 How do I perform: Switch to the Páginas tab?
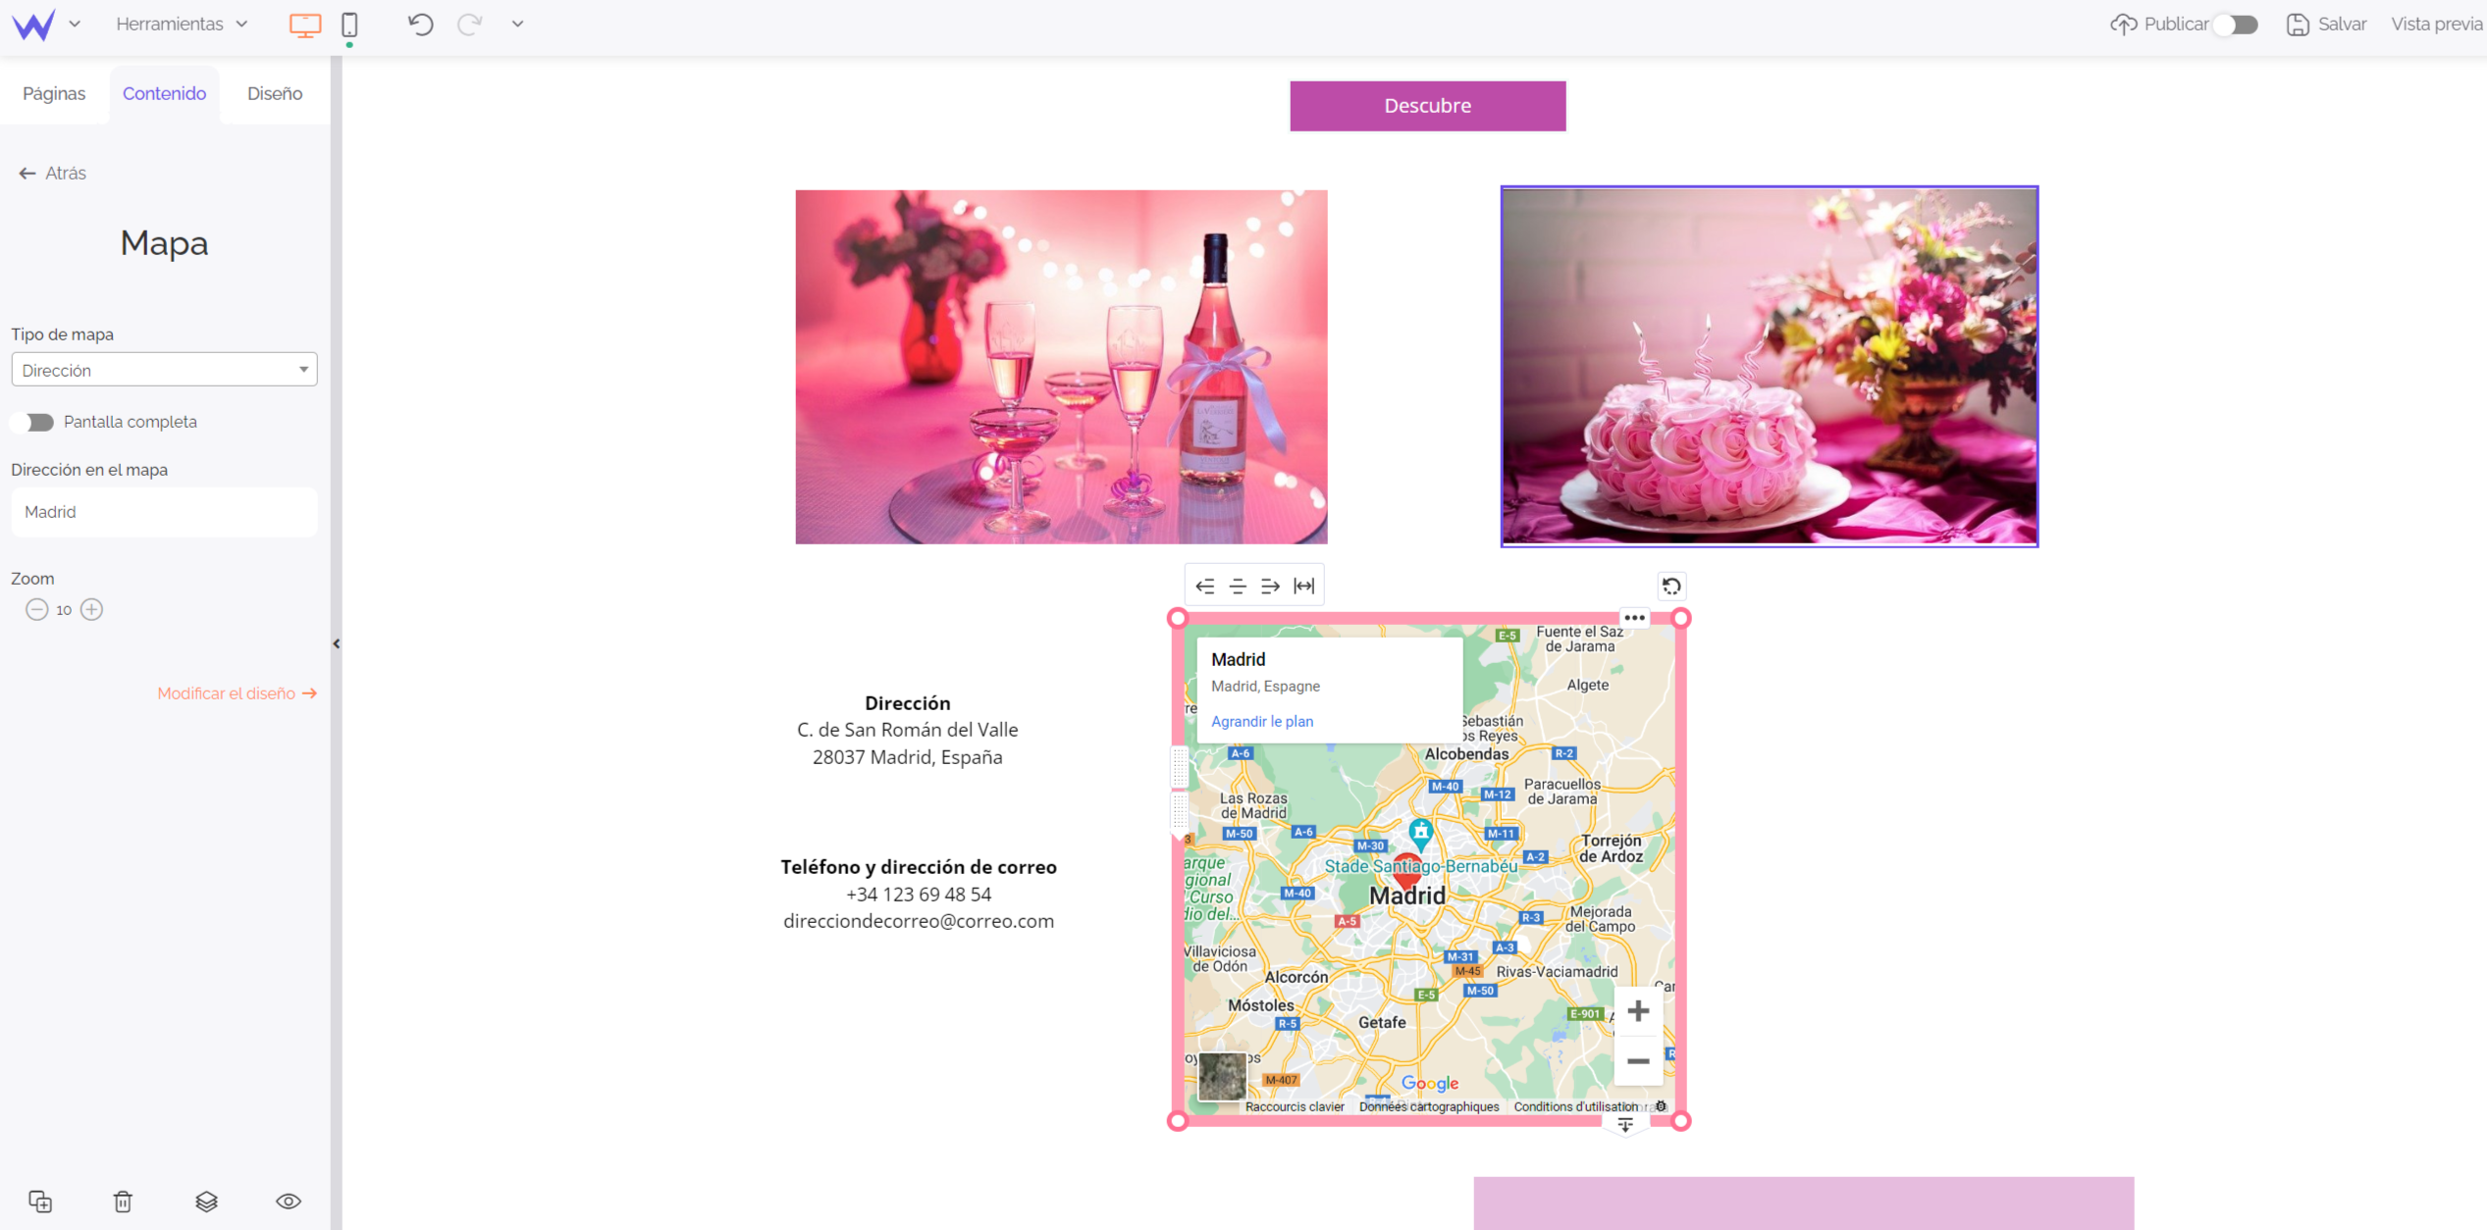54,93
